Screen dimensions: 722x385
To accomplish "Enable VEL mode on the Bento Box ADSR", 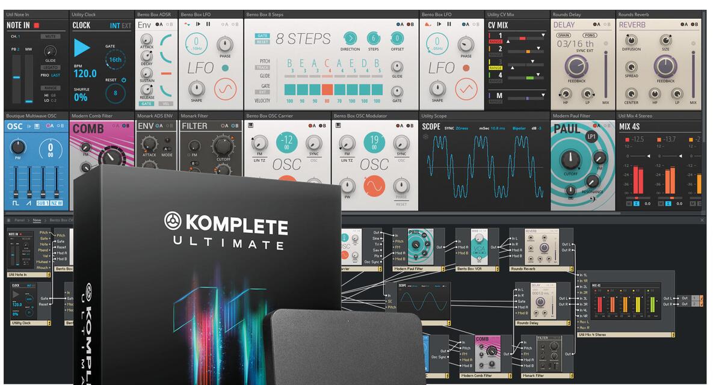I will (x=166, y=103).
